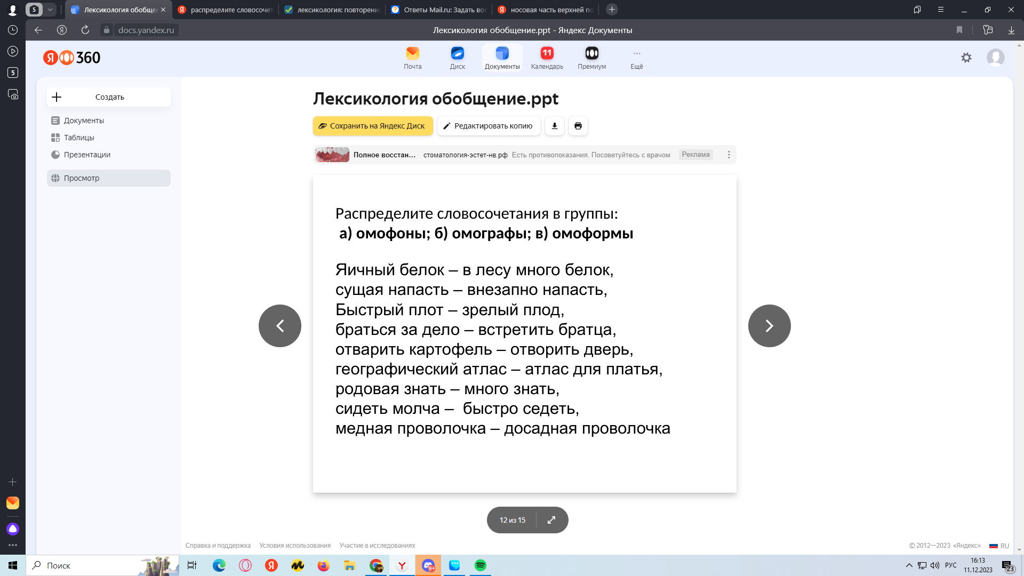Expand the Ещё more services menu
Screen dimensions: 1024x576
pos(636,58)
